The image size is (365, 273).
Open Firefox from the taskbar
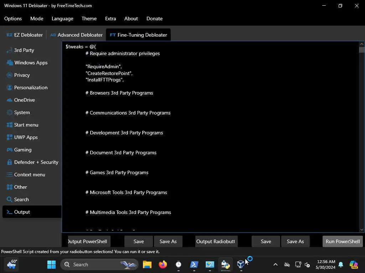pyautogui.click(x=163, y=264)
